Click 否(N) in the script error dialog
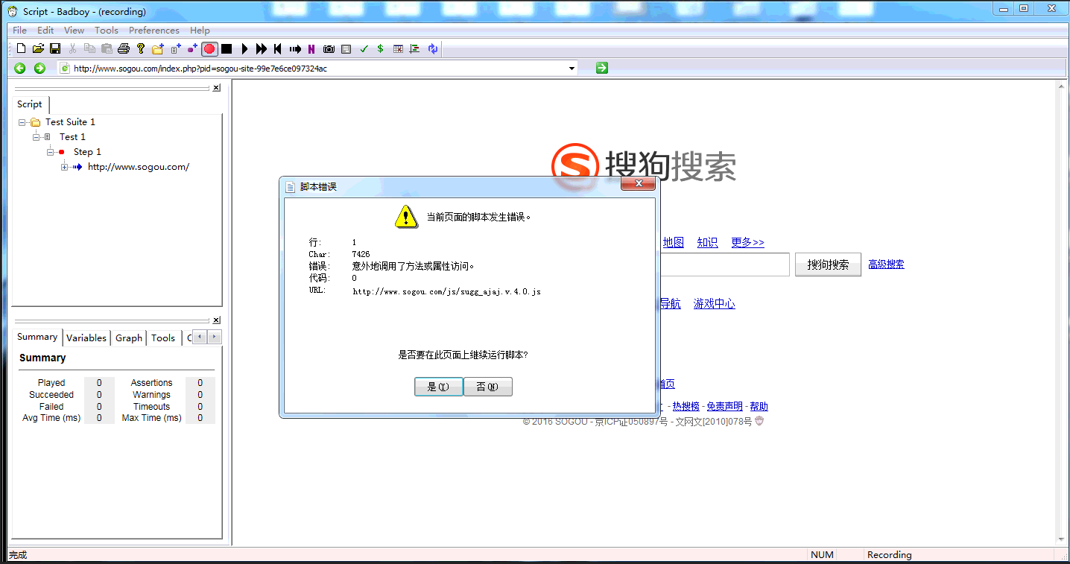1070x564 pixels. click(487, 387)
